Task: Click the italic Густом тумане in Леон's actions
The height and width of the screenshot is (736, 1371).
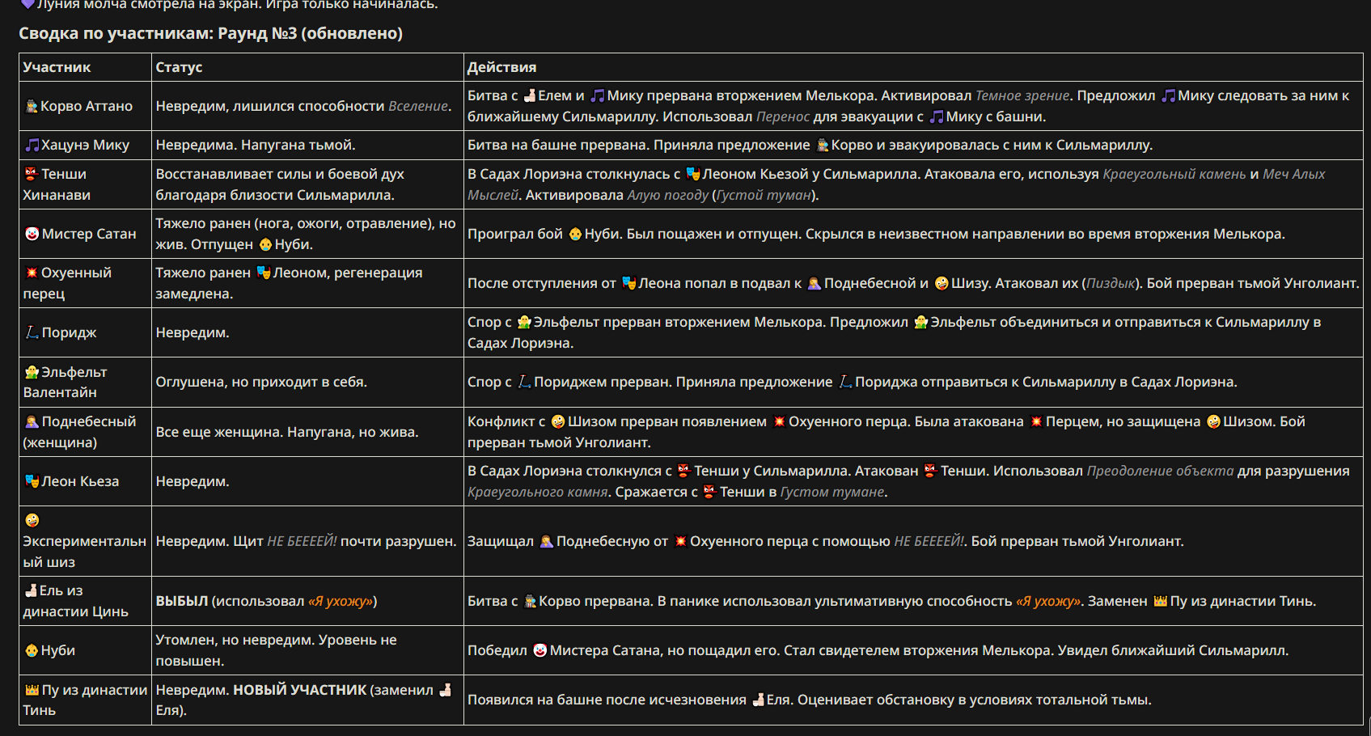Action: point(831,492)
